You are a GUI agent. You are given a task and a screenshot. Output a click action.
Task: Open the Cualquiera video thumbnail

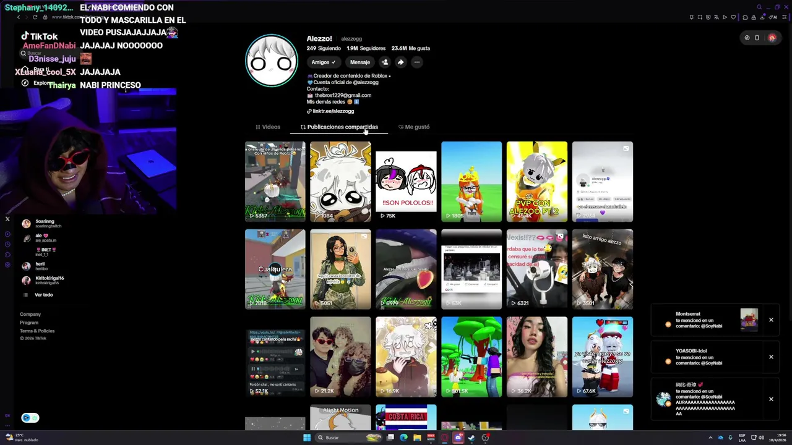pos(275,269)
